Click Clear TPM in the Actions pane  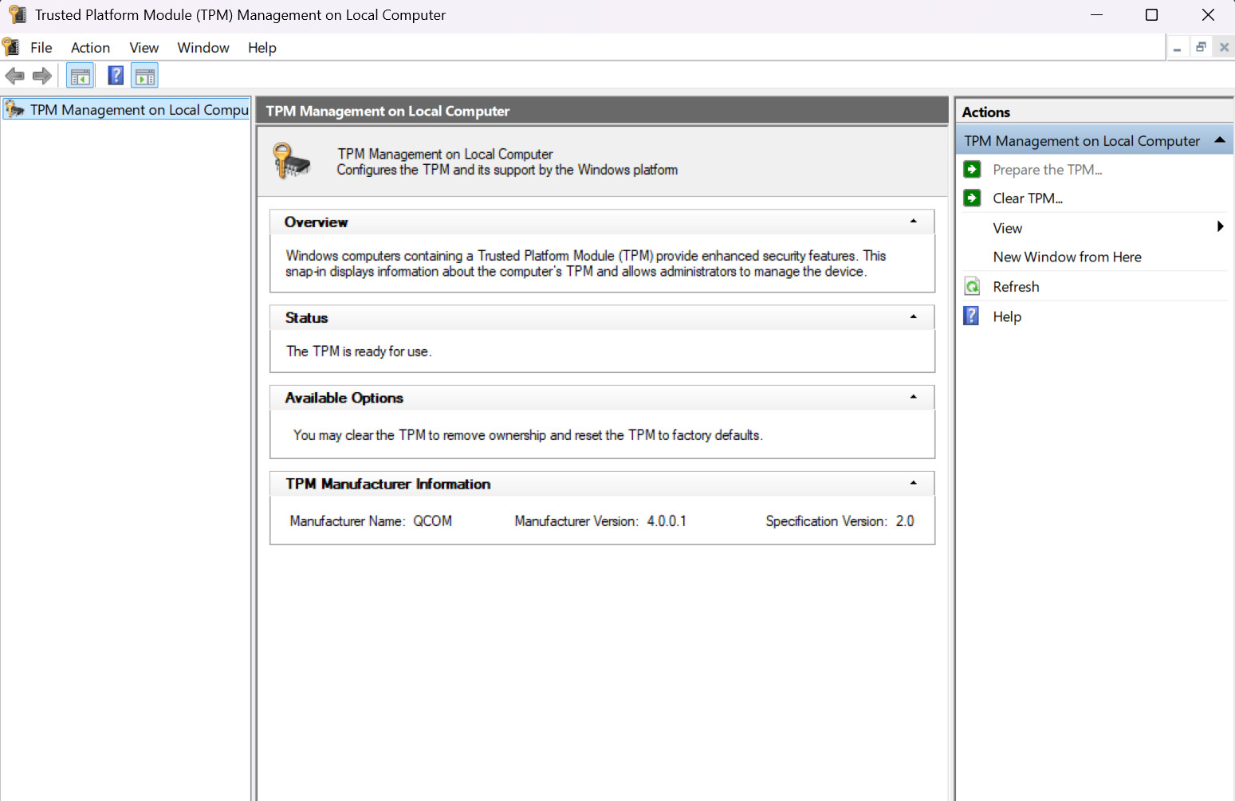click(x=1028, y=198)
